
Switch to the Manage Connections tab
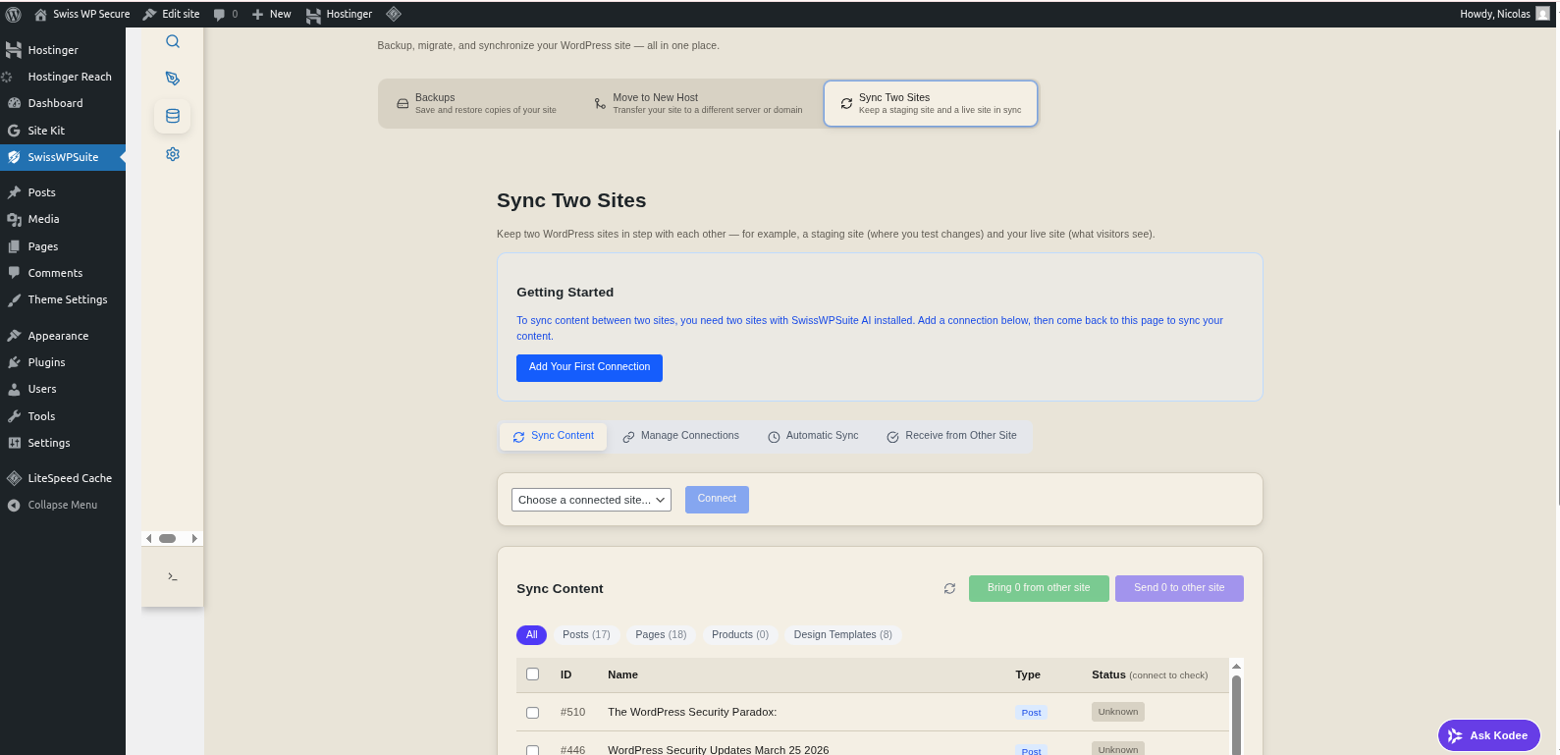pyautogui.click(x=680, y=436)
